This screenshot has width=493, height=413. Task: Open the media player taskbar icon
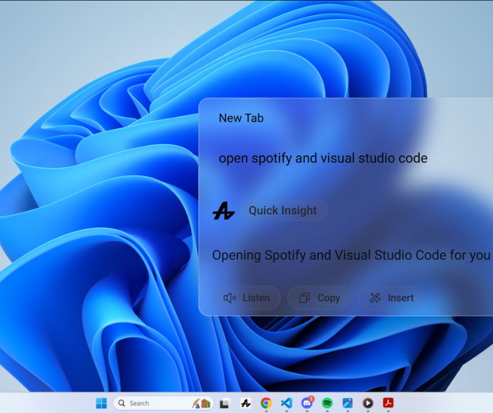pos(368,403)
